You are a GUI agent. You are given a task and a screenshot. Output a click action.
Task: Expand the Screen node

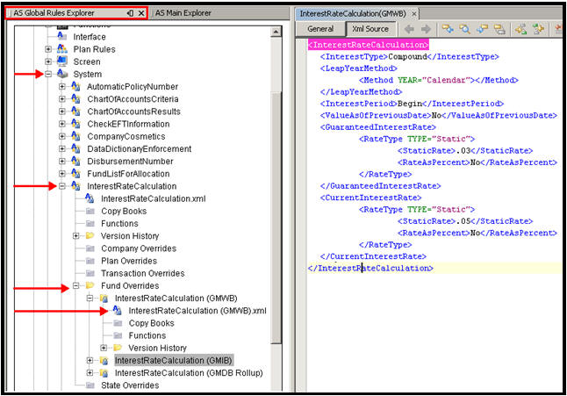[x=48, y=61]
